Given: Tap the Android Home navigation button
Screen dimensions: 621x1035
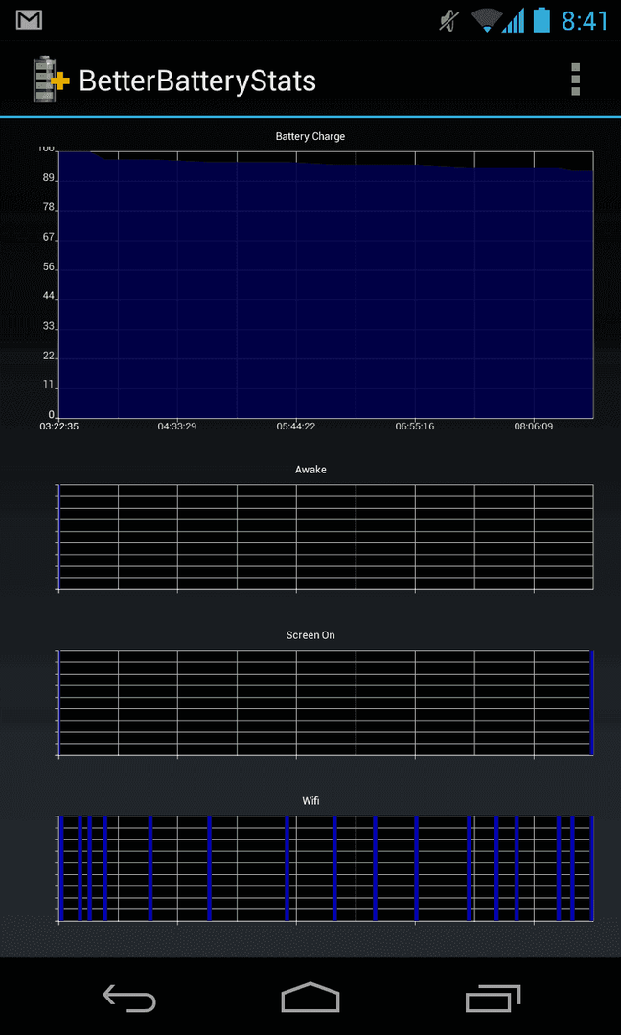Looking at the screenshot, I should pos(310,997).
